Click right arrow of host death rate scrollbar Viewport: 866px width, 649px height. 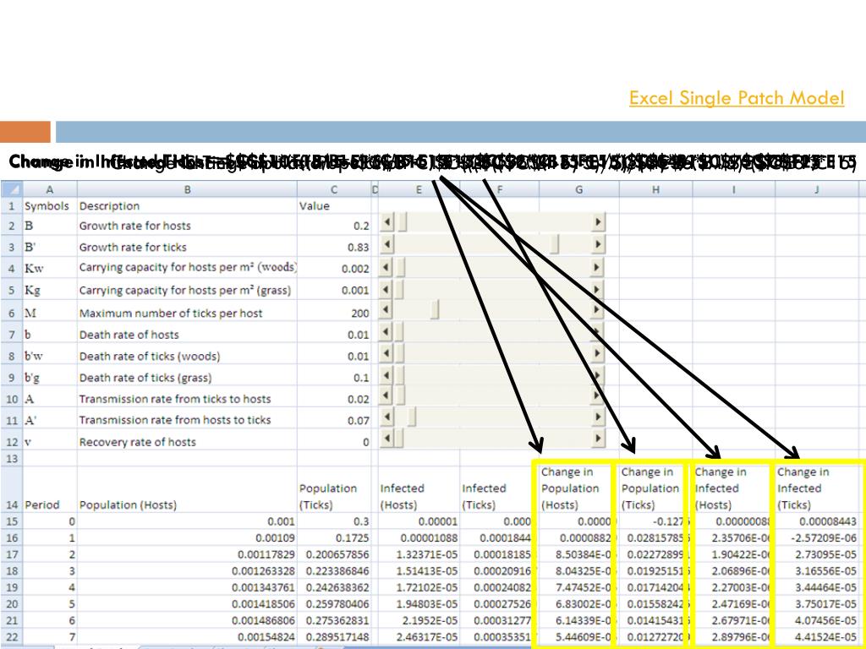click(x=599, y=332)
